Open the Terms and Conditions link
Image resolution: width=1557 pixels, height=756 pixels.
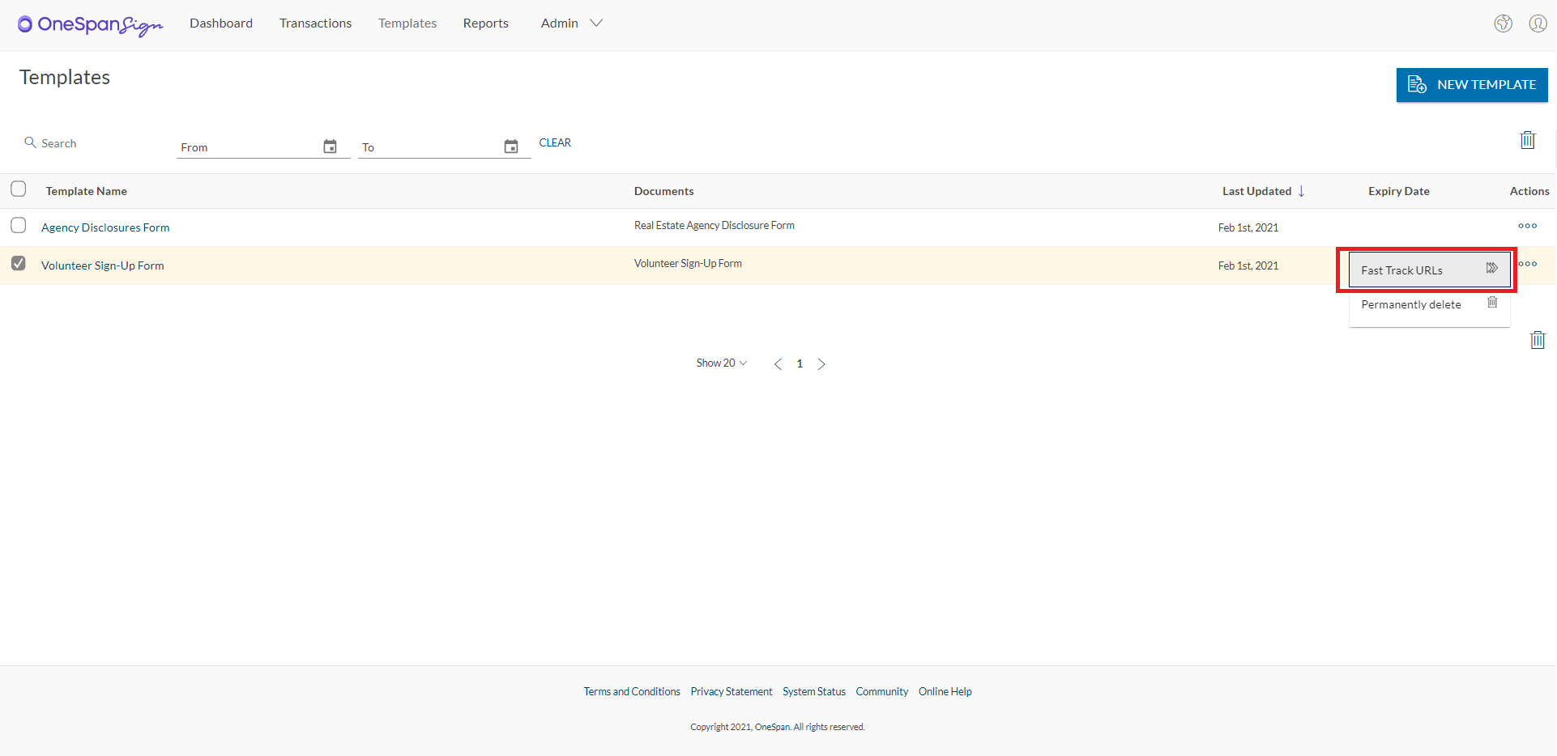click(x=631, y=691)
